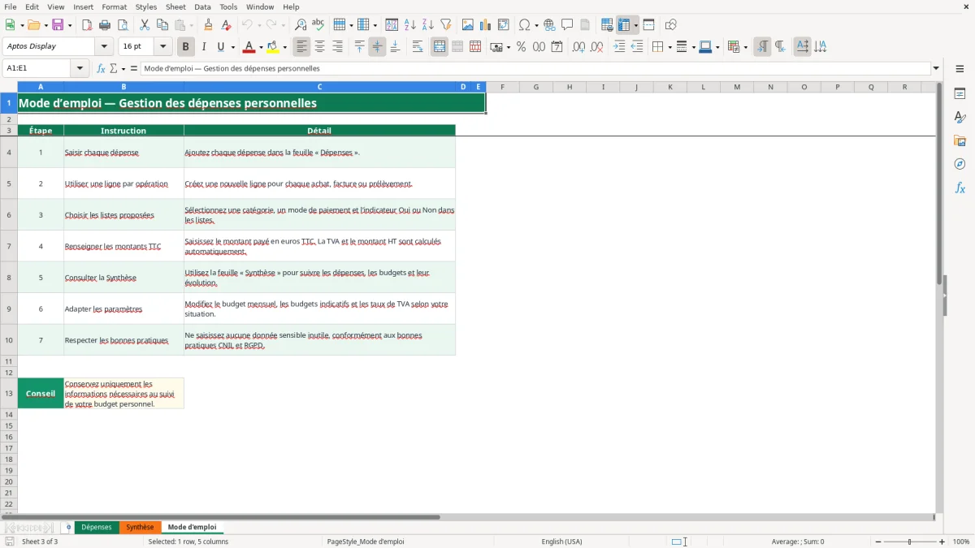975x548 pixels.
Task: Open the Sidebar Gallery panel icon
Action: tap(960, 140)
